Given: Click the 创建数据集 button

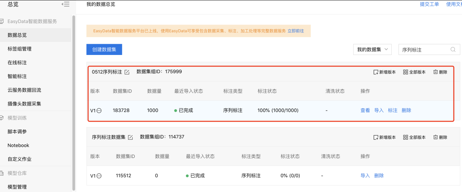Looking at the screenshot, I should click(x=104, y=50).
